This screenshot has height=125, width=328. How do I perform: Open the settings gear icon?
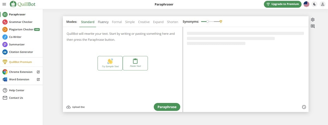point(313,20)
